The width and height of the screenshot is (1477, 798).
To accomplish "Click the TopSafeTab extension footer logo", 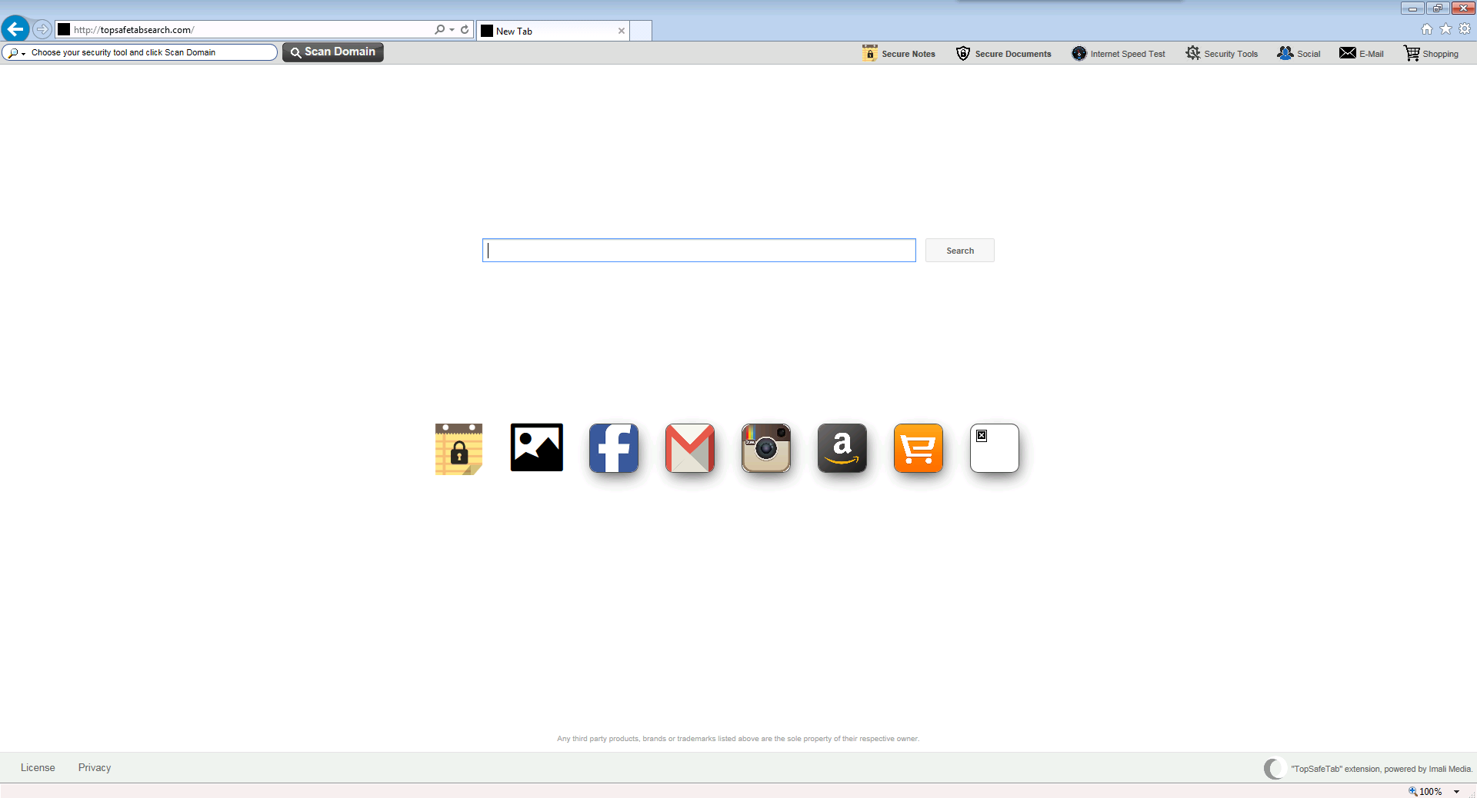I will (x=1275, y=768).
